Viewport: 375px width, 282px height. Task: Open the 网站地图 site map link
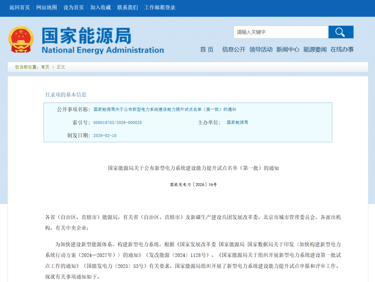coord(47,7)
